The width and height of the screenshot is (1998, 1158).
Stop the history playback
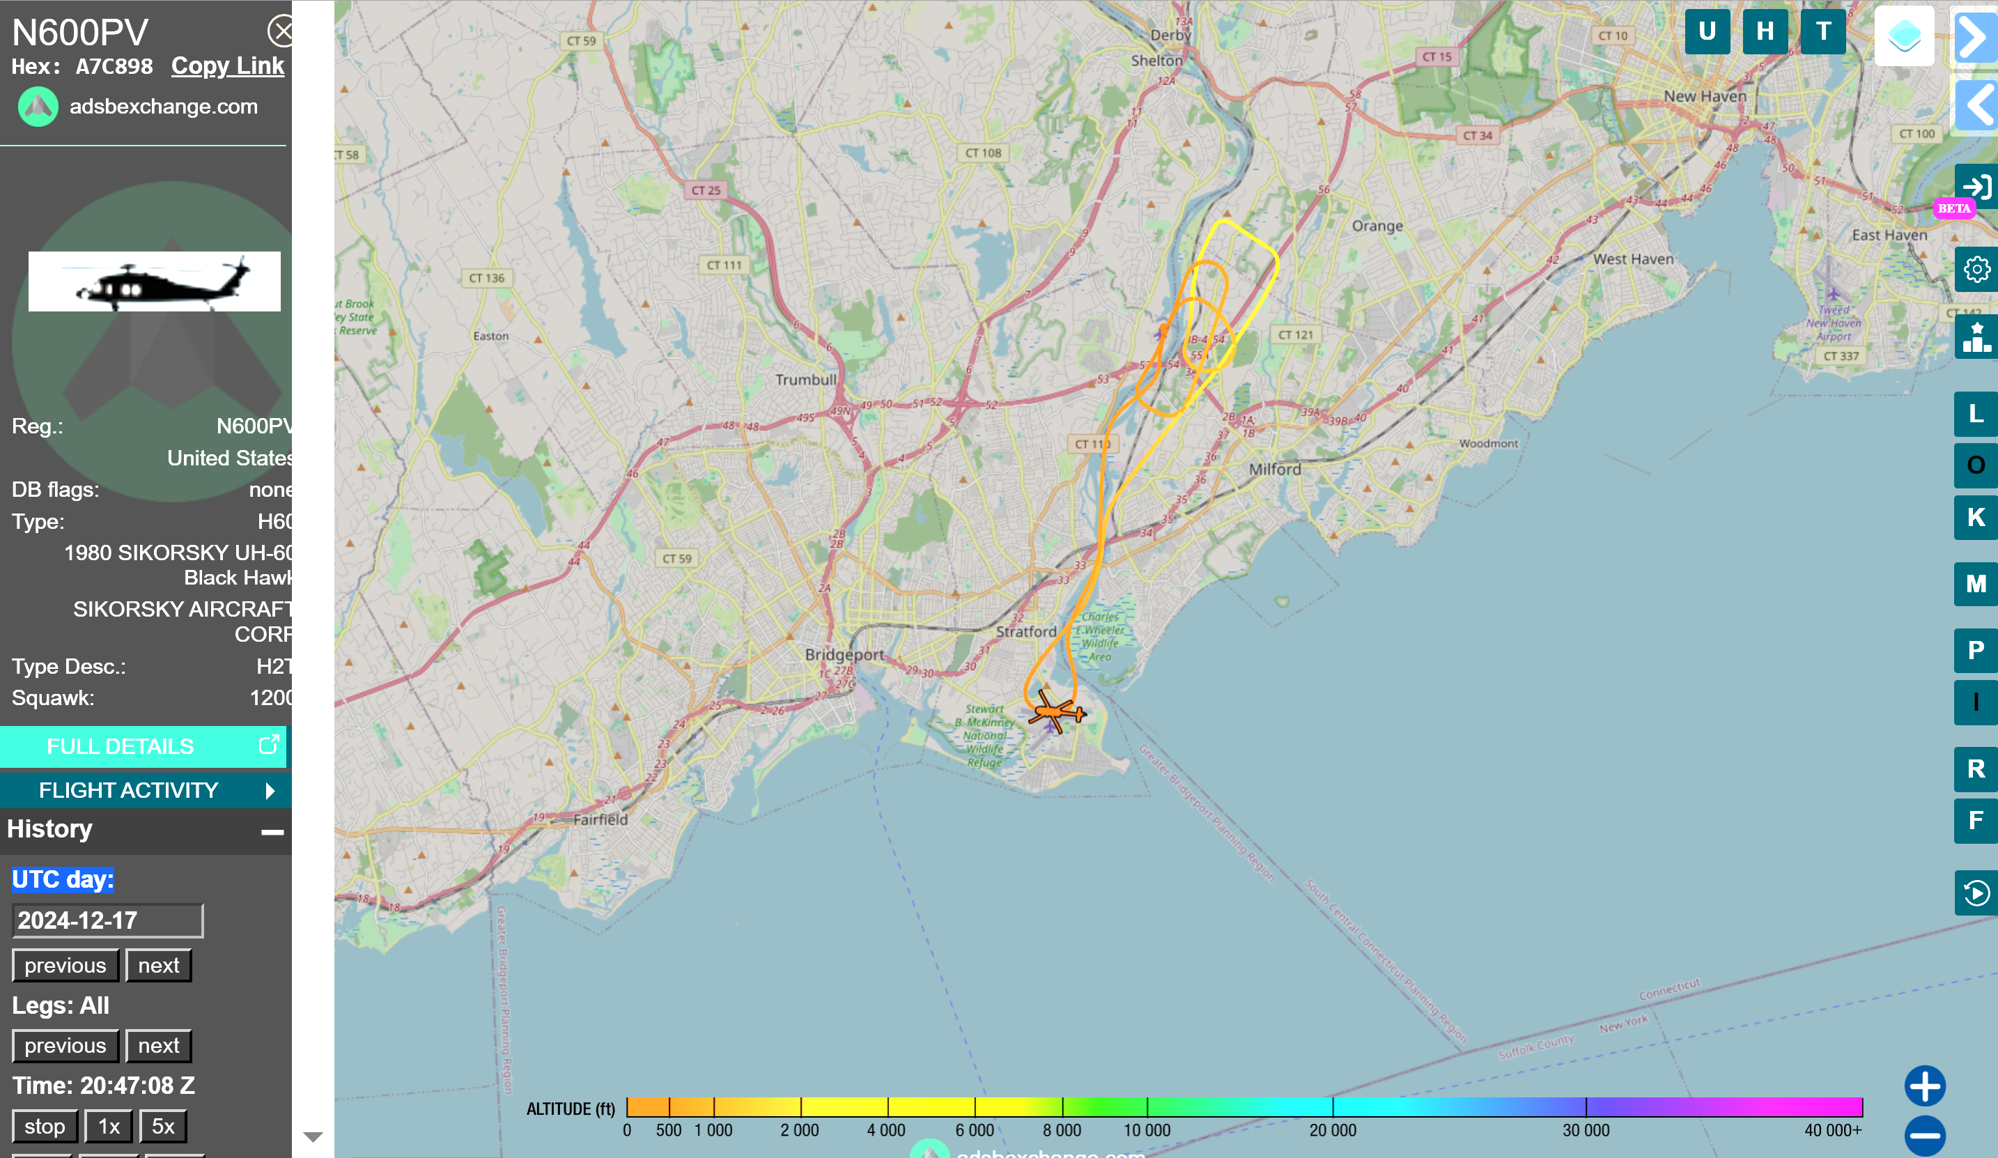[45, 1126]
